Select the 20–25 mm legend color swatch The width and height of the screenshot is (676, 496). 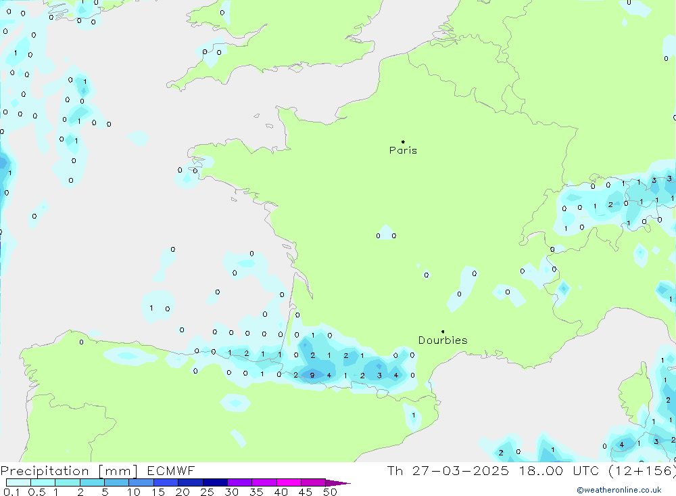pyautogui.click(x=191, y=482)
